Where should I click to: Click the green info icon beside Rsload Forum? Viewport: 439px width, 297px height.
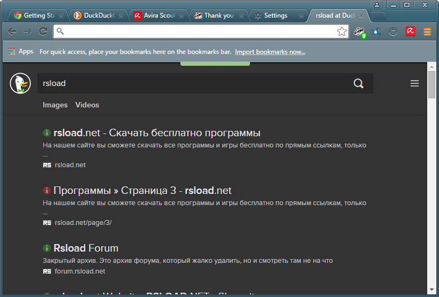click(x=47, y=248)
